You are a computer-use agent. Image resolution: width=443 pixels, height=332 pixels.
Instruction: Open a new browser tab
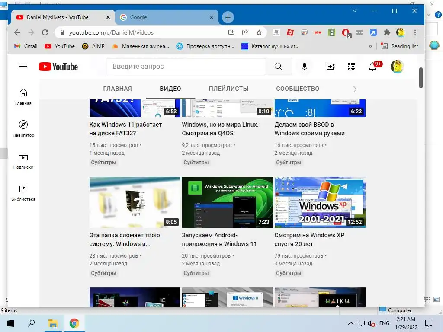[228, 17]
